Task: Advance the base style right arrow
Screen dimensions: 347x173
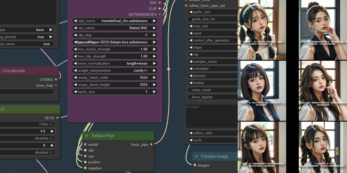Action: point(51,30)
